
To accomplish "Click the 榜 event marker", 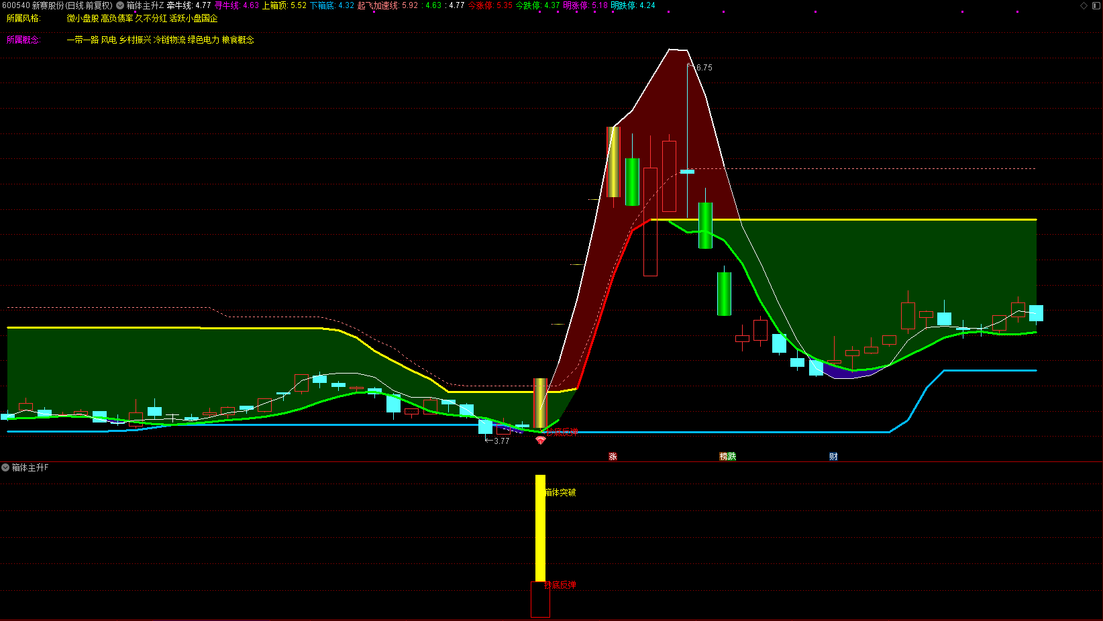I will click(723, 456).
